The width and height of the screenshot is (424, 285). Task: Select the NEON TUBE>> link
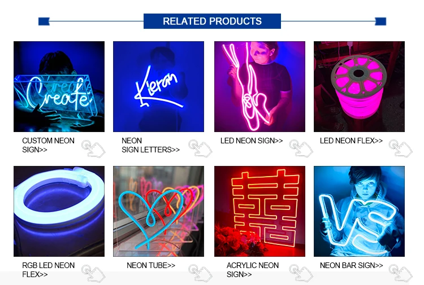click(151, 265)
